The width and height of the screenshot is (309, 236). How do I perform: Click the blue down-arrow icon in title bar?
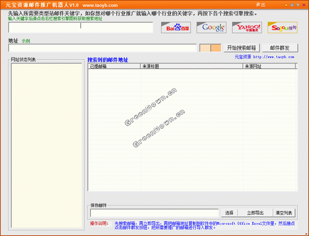(292, 5)
